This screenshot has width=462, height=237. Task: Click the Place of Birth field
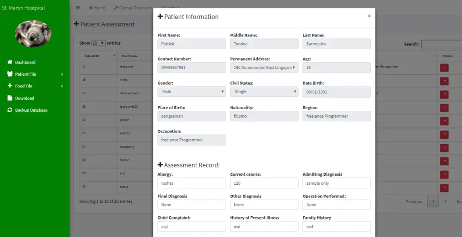pyautogui.click(x=192, y=116)
